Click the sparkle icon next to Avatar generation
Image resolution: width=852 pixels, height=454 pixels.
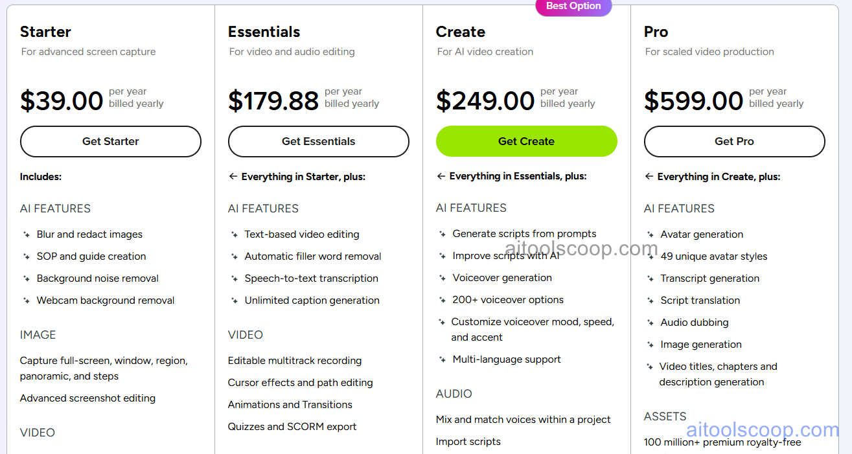651,234
